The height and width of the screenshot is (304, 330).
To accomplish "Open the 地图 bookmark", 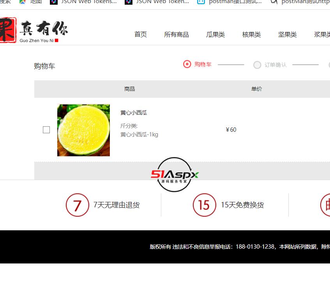I will (30, 2).
